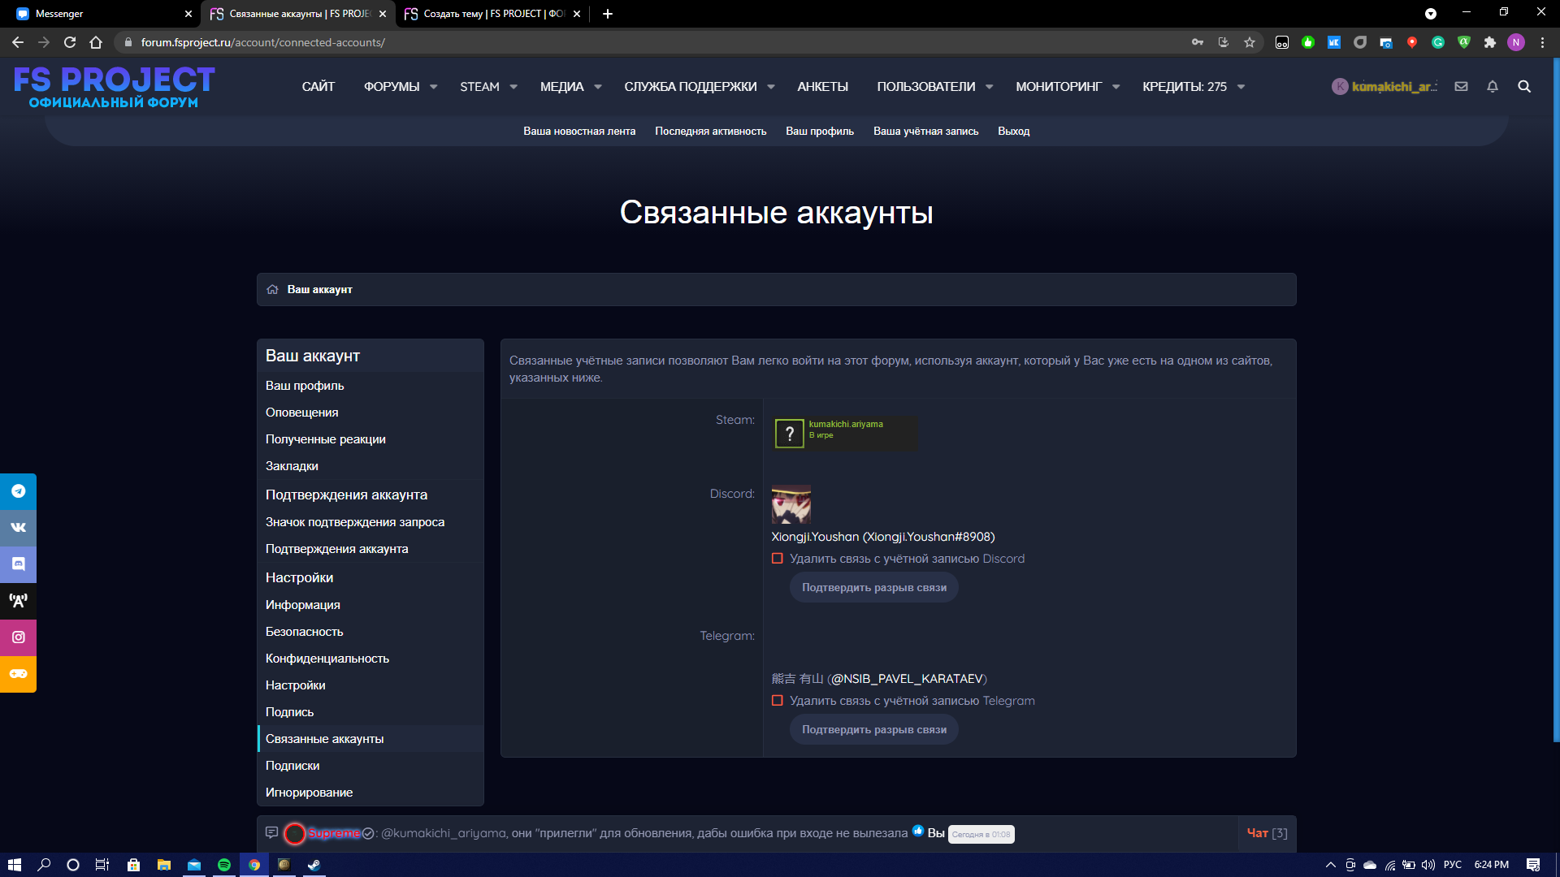Launch Spotify from the Windows taskbar
Screen dimensions: 1560x877
coord(224,865)
